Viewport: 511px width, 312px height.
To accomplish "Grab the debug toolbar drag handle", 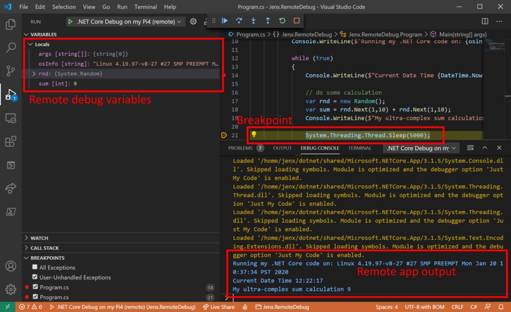I will point(214,21).
